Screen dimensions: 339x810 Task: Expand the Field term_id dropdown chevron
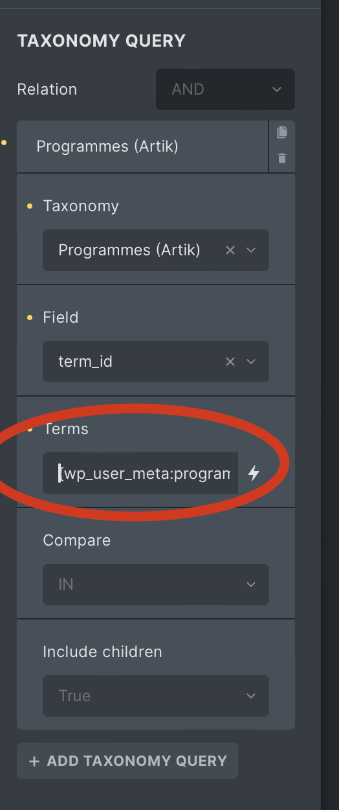pyautogui.click(x=252, y=362)
